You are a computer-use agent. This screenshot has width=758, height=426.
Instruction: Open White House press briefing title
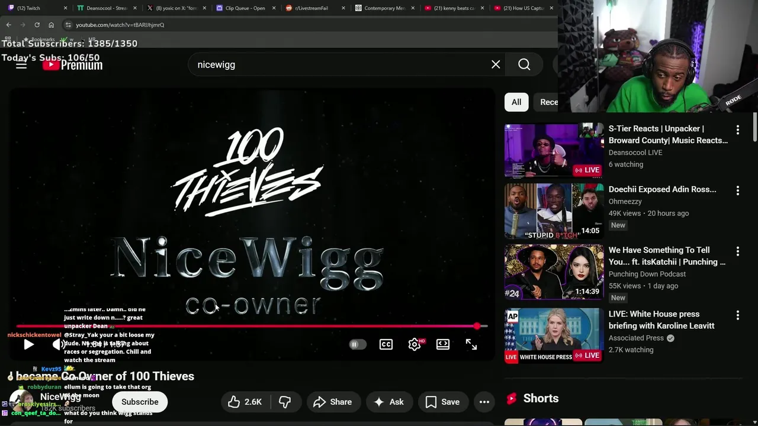pyautogui.click(x=661, y=319)
